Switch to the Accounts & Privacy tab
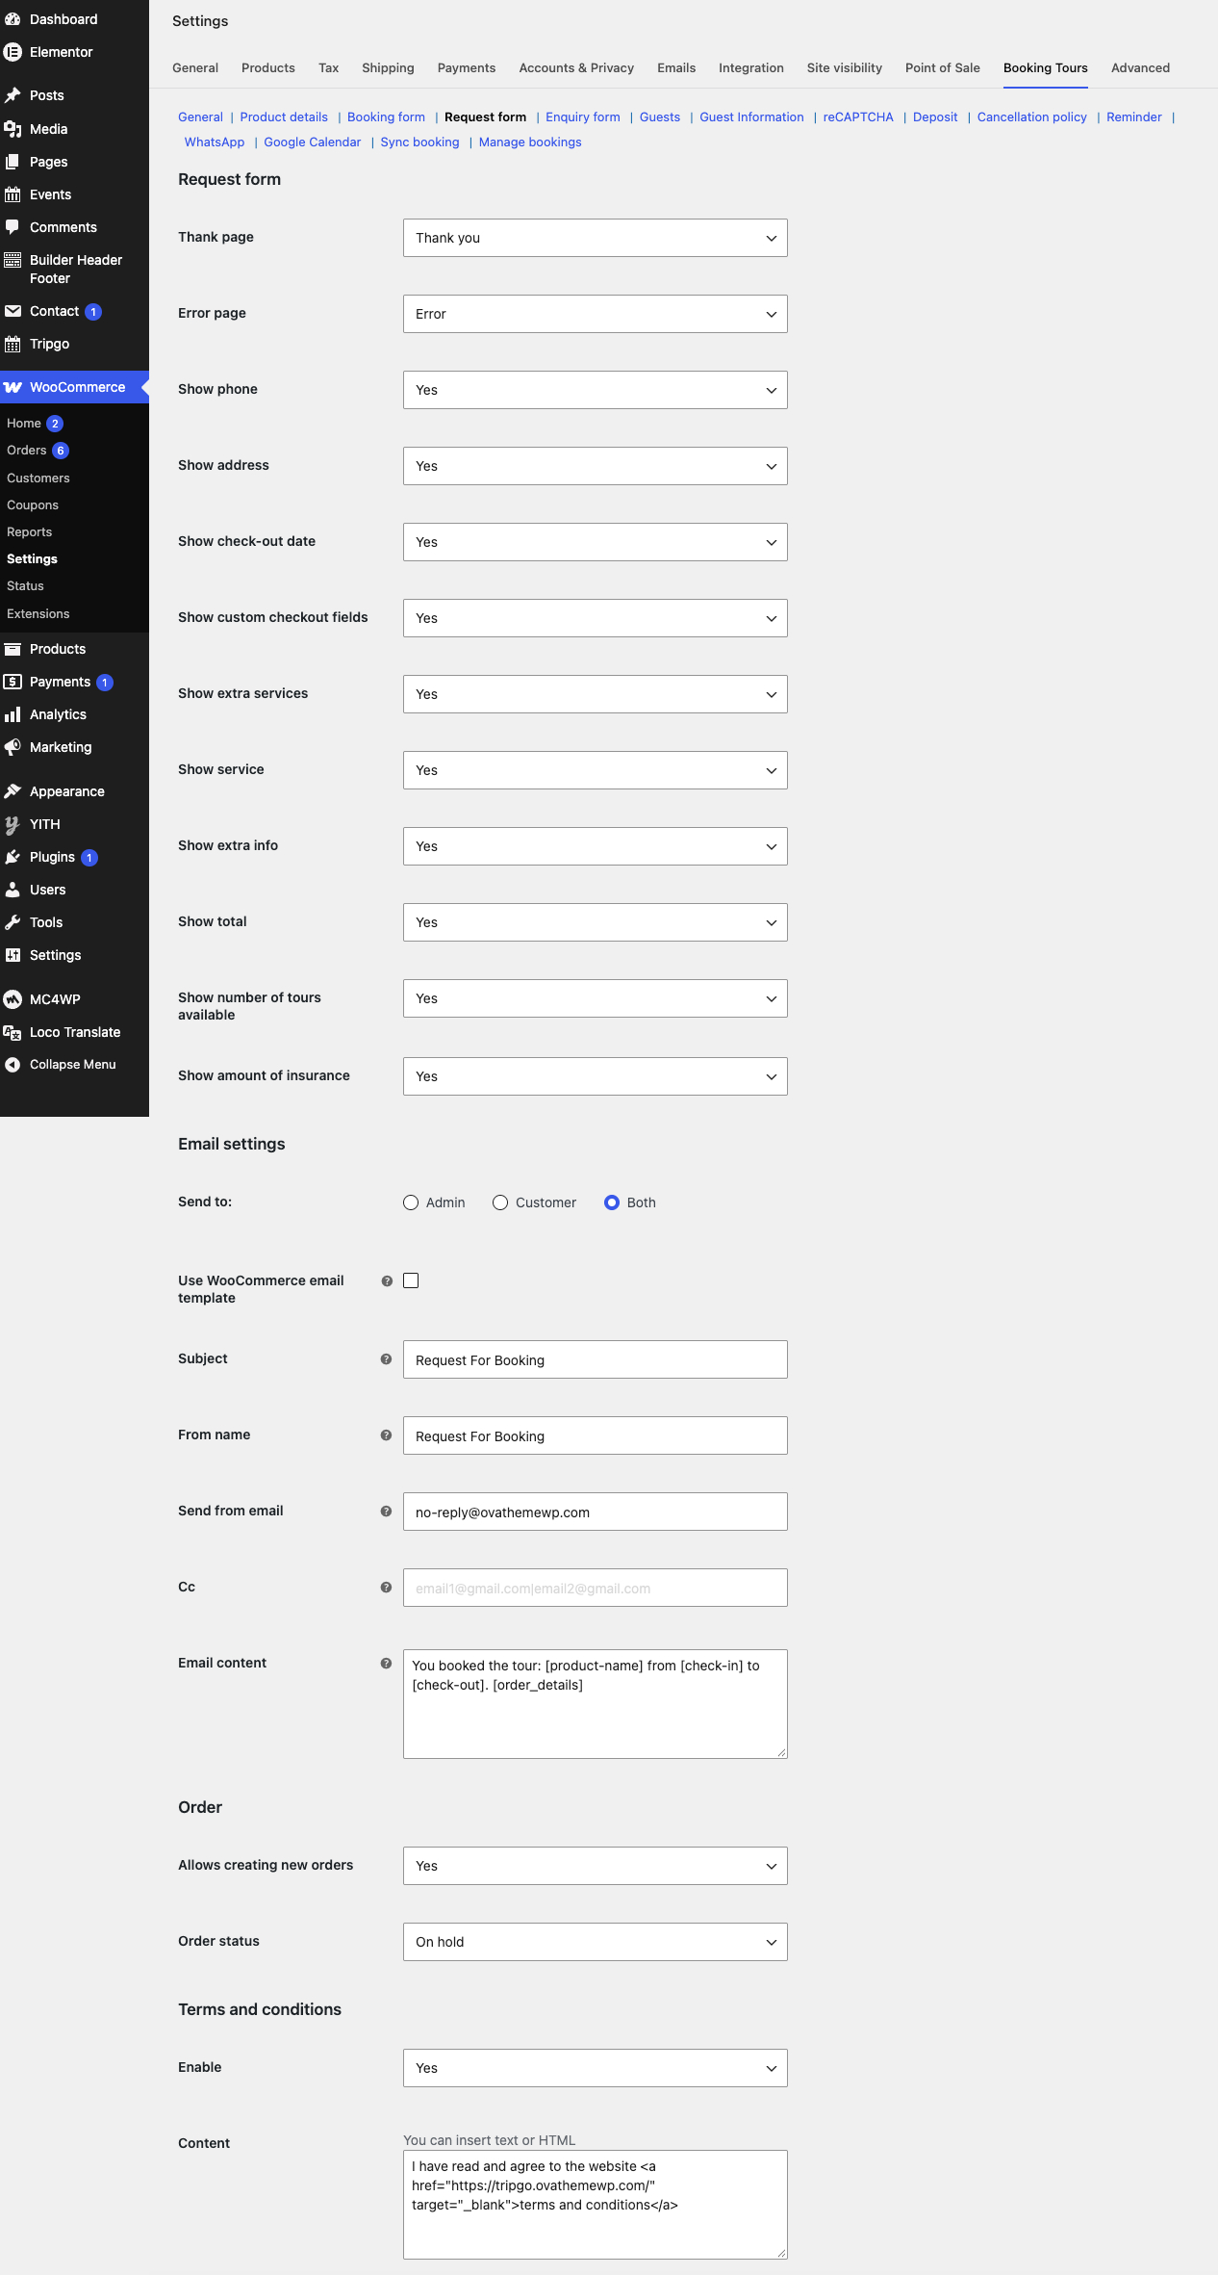Image resolution: width=1218 pixels, height=2275 pixels. click(x=576, y=68)
